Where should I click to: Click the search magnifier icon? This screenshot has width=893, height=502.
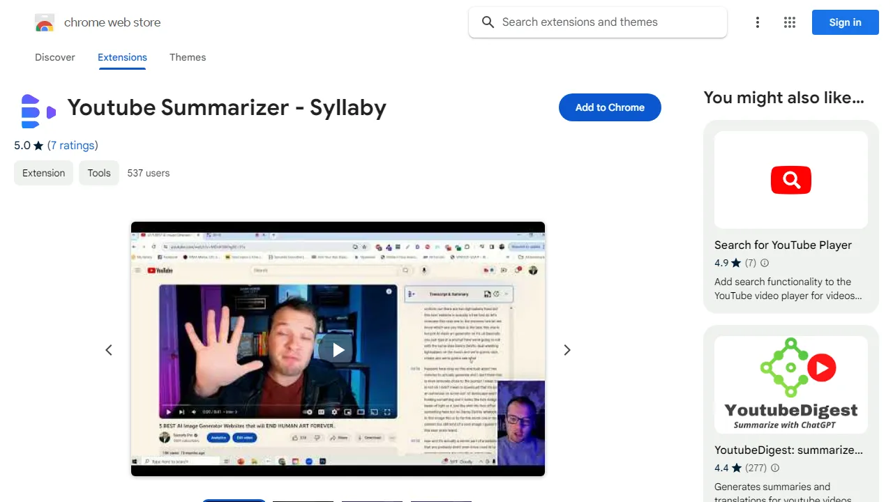pyautogui.click(x=488, y=22)
